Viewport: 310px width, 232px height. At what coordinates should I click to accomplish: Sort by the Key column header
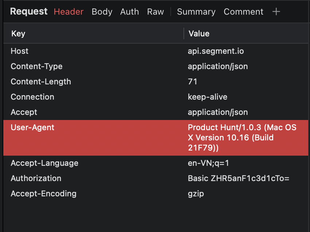pyautogui.click(x=18, y=34)
